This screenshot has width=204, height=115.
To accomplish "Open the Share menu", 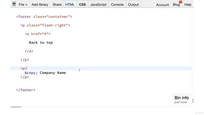I will coord(57,4).
